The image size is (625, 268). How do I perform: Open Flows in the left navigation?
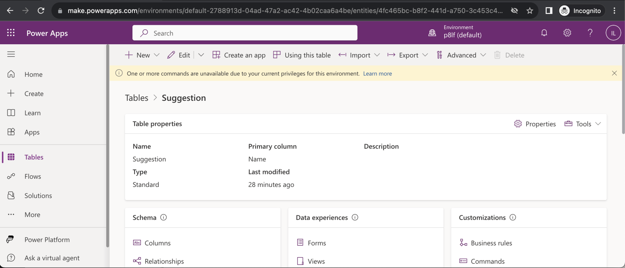[33, 176]
